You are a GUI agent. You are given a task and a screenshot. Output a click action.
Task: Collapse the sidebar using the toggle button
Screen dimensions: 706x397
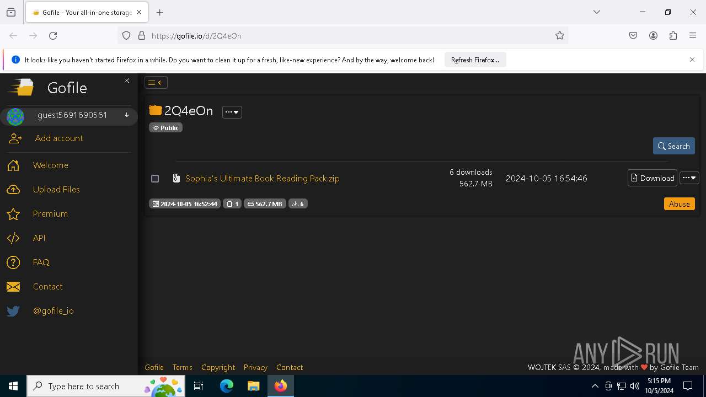point(156,83)
